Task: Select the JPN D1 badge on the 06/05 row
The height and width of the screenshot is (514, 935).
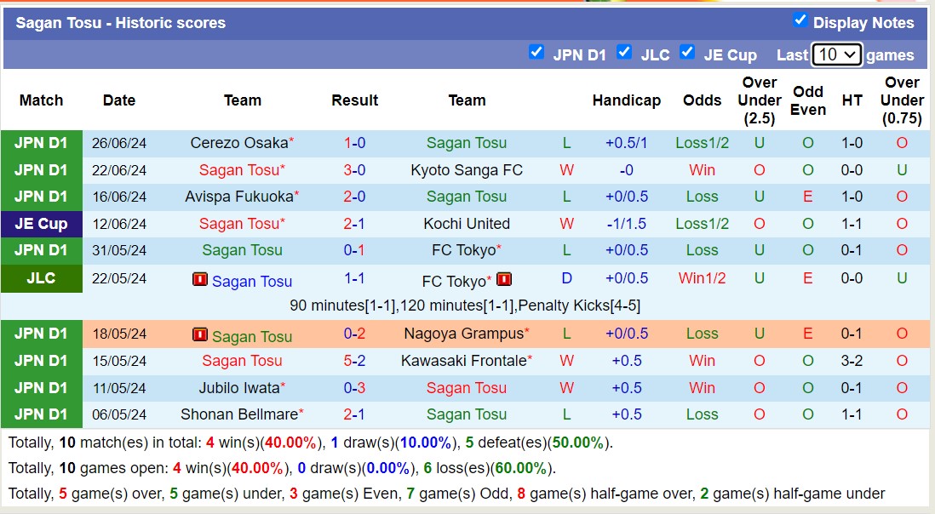Action: click(41, 414)
